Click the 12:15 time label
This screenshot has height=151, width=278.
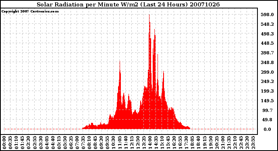click(x=132, y=143)
